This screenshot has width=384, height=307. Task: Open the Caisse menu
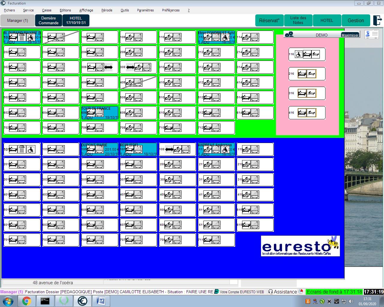click(46, 10)
